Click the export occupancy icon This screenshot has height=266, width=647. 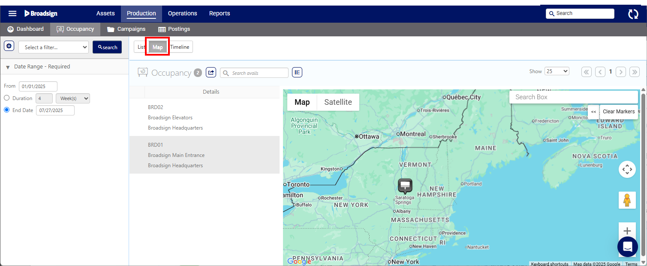tap(211, 72)
